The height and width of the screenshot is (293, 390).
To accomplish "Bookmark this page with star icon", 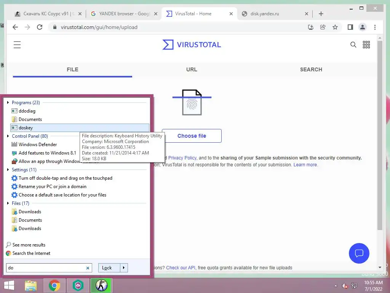I will click(335, 27).
